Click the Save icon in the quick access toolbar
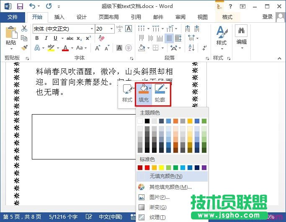Screen dimensions: 286x222 20,6
